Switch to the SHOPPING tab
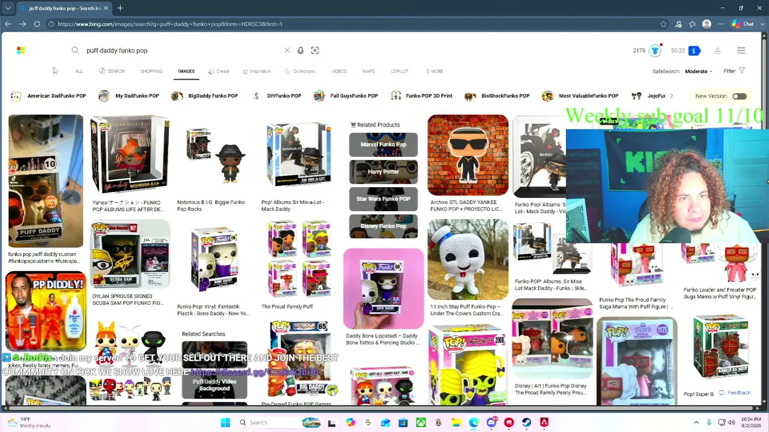 151,71
